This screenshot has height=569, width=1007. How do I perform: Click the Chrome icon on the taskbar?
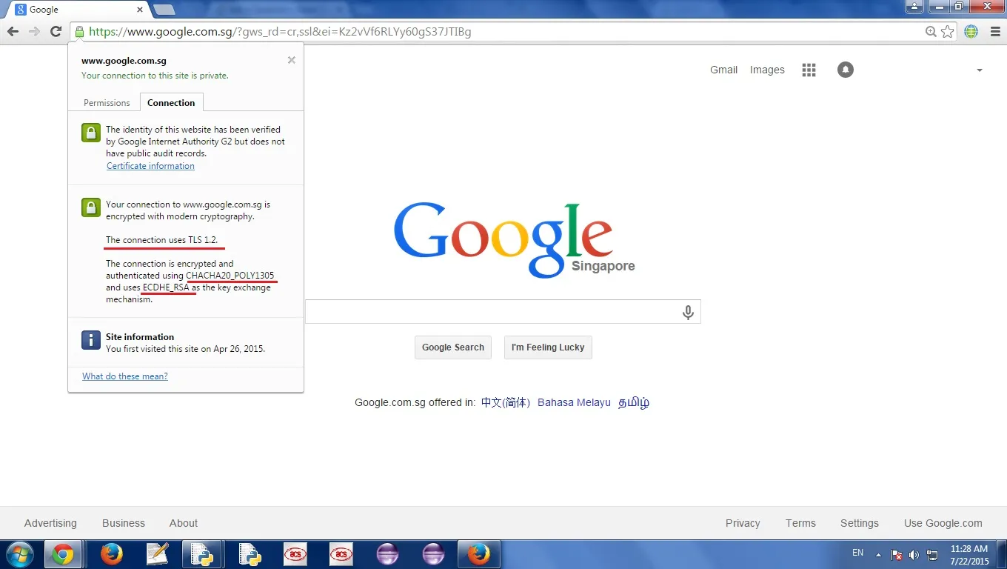point(63,553)
